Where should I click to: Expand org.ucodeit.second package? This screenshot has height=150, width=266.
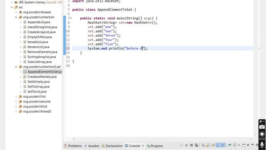tap(16, 101)
